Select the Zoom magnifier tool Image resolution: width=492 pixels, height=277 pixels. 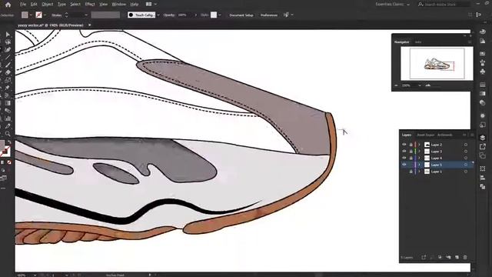click(x=8, y=133)
